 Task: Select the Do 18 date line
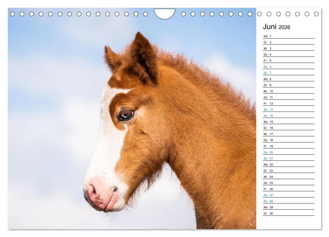289,140
